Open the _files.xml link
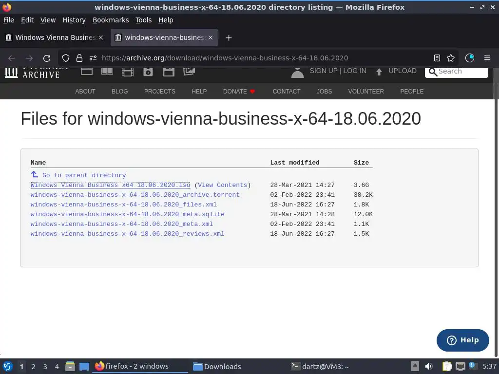This screenshot has height=374, width=499. pyautogui.click(x=123, y=205)
